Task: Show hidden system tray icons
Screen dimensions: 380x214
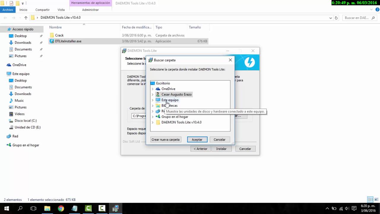Action: [327, 209]
